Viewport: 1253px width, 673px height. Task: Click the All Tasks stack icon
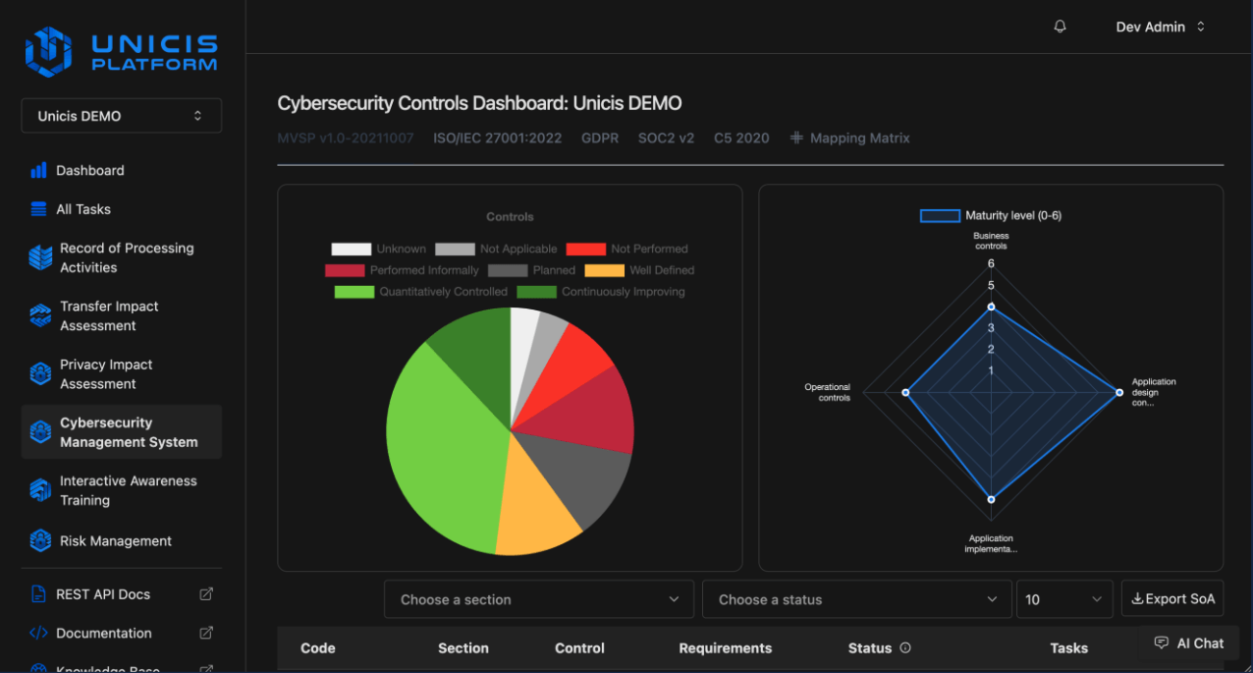[x=39, y=209]
